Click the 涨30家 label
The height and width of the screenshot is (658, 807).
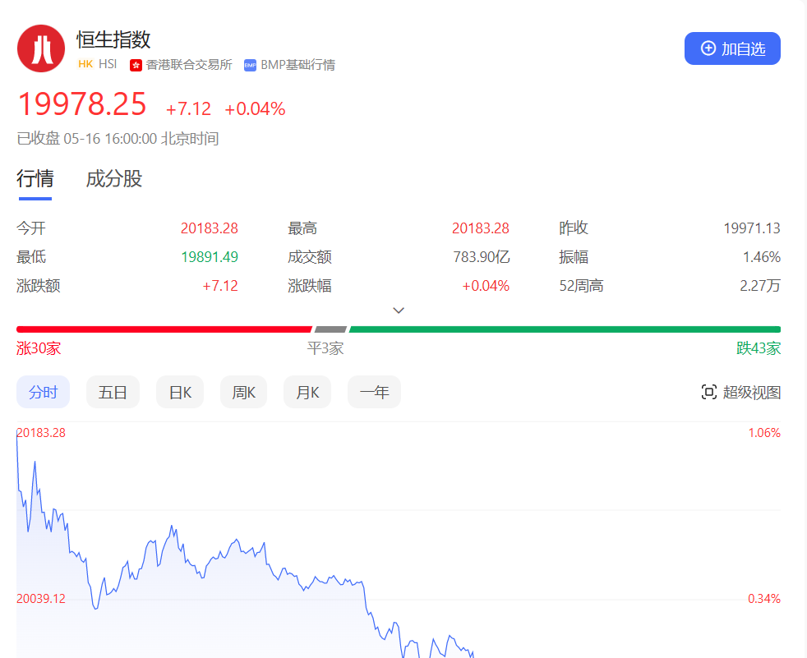point(39,348)
